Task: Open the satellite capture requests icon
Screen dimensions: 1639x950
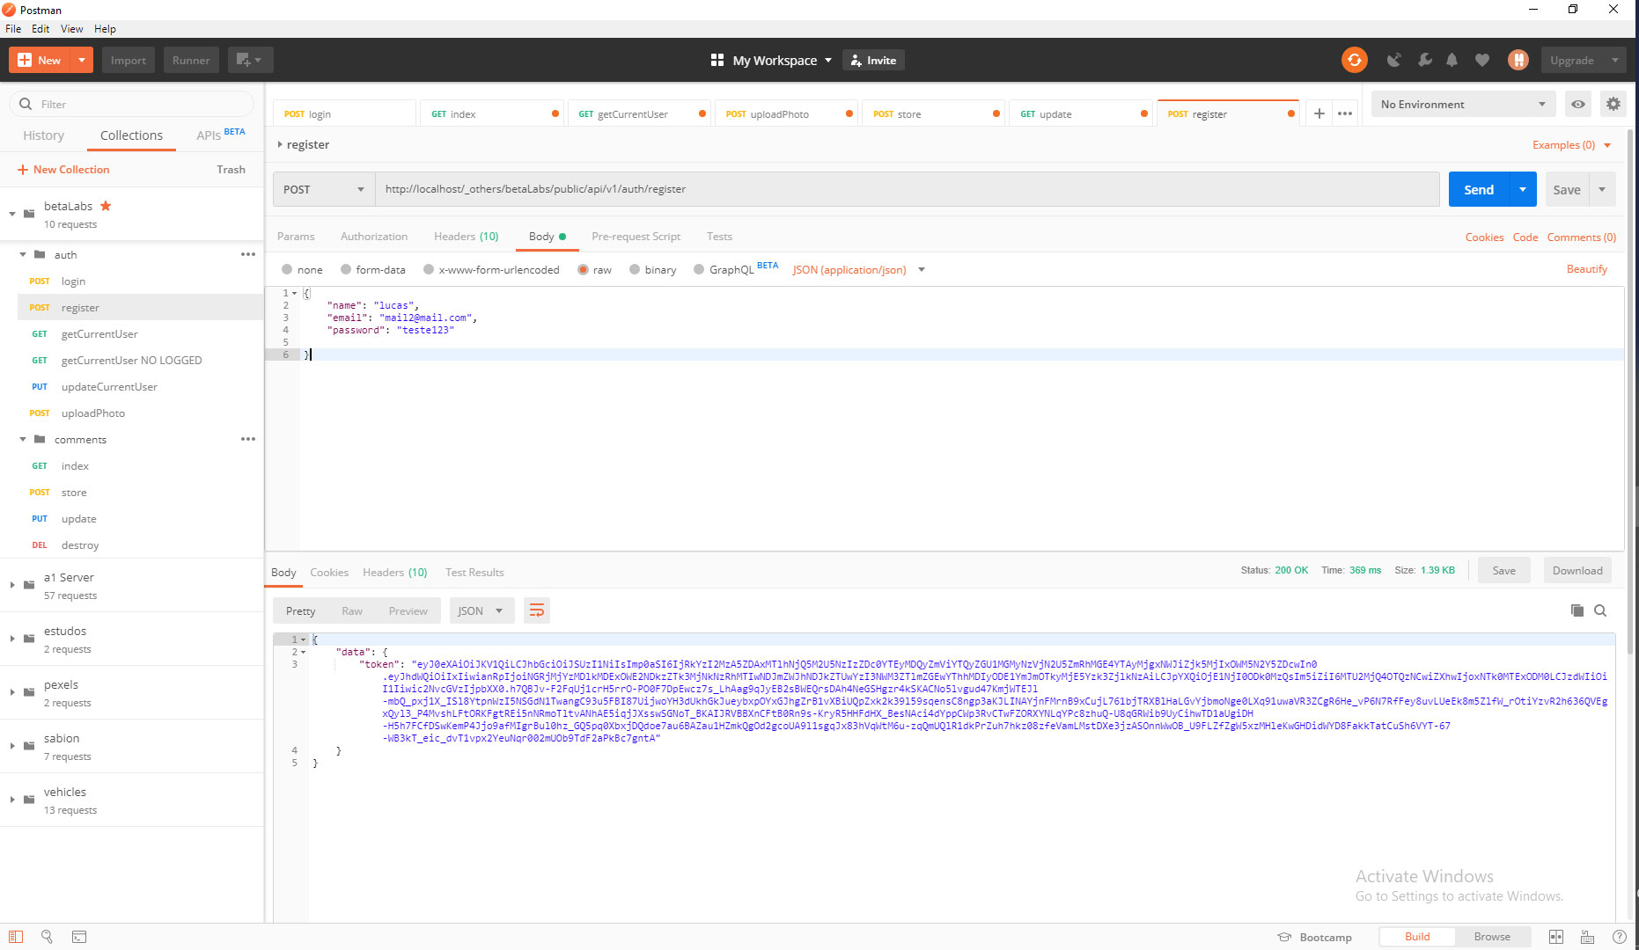Action: click(x=1393, y=60)
